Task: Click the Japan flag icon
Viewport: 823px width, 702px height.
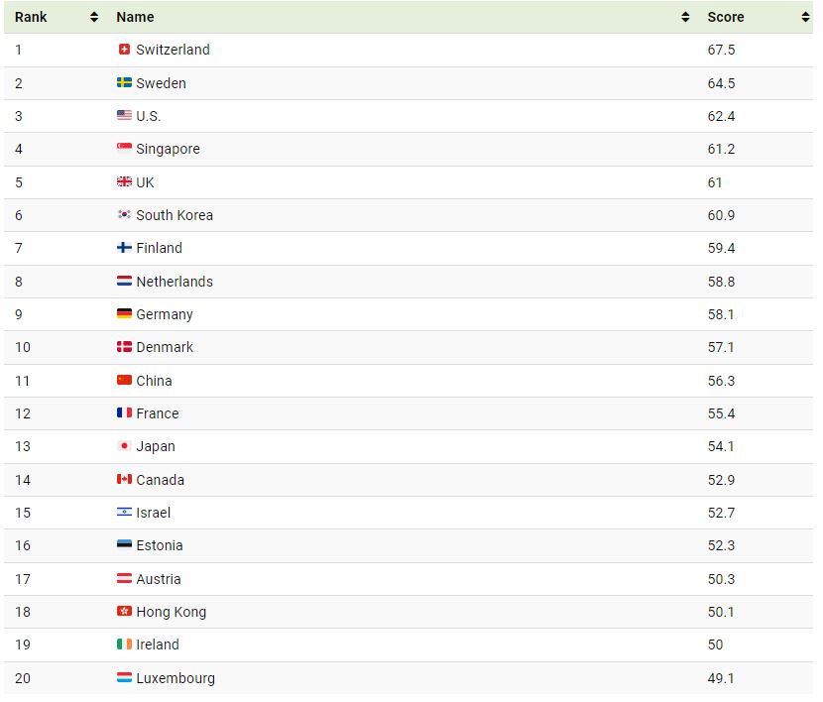Action: (x=124, y=446)
